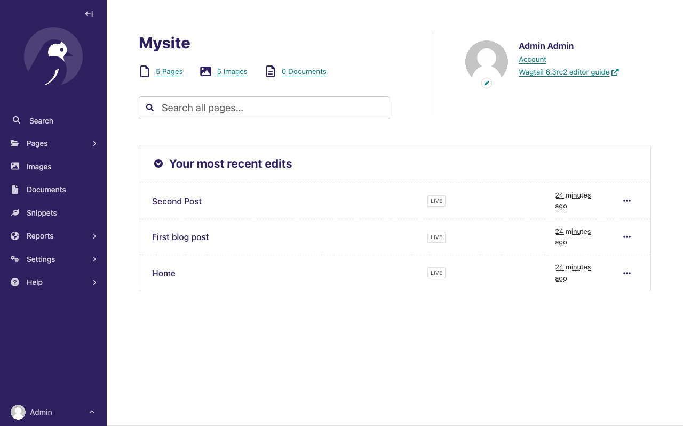Open the actions menu for Home
The height and width of the screenshot is (426, 683).
(626, 273)
